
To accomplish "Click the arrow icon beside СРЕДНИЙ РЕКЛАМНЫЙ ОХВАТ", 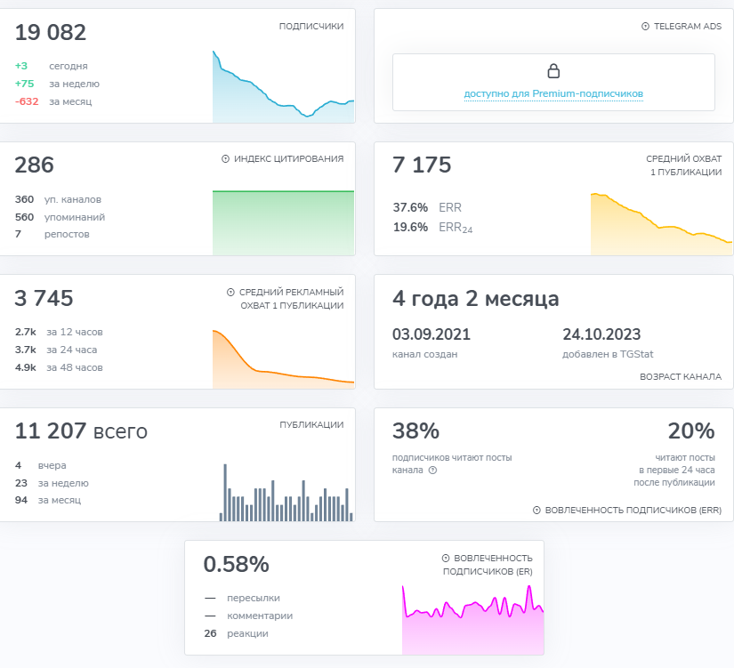I will pos(230,292).
